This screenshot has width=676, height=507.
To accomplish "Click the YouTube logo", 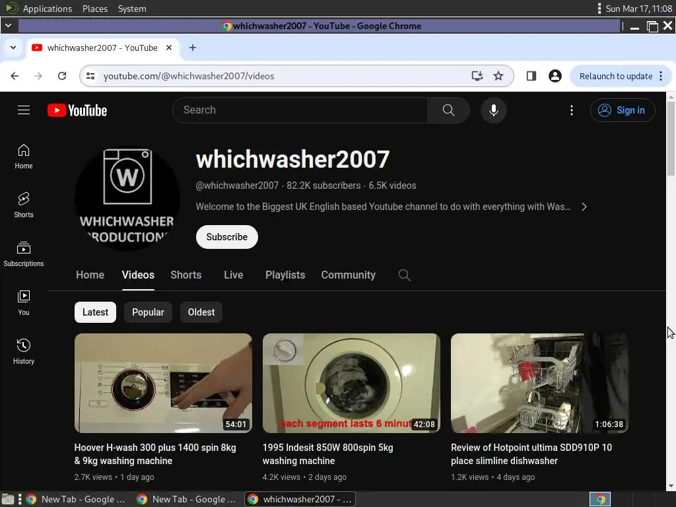I will [77, 110].
